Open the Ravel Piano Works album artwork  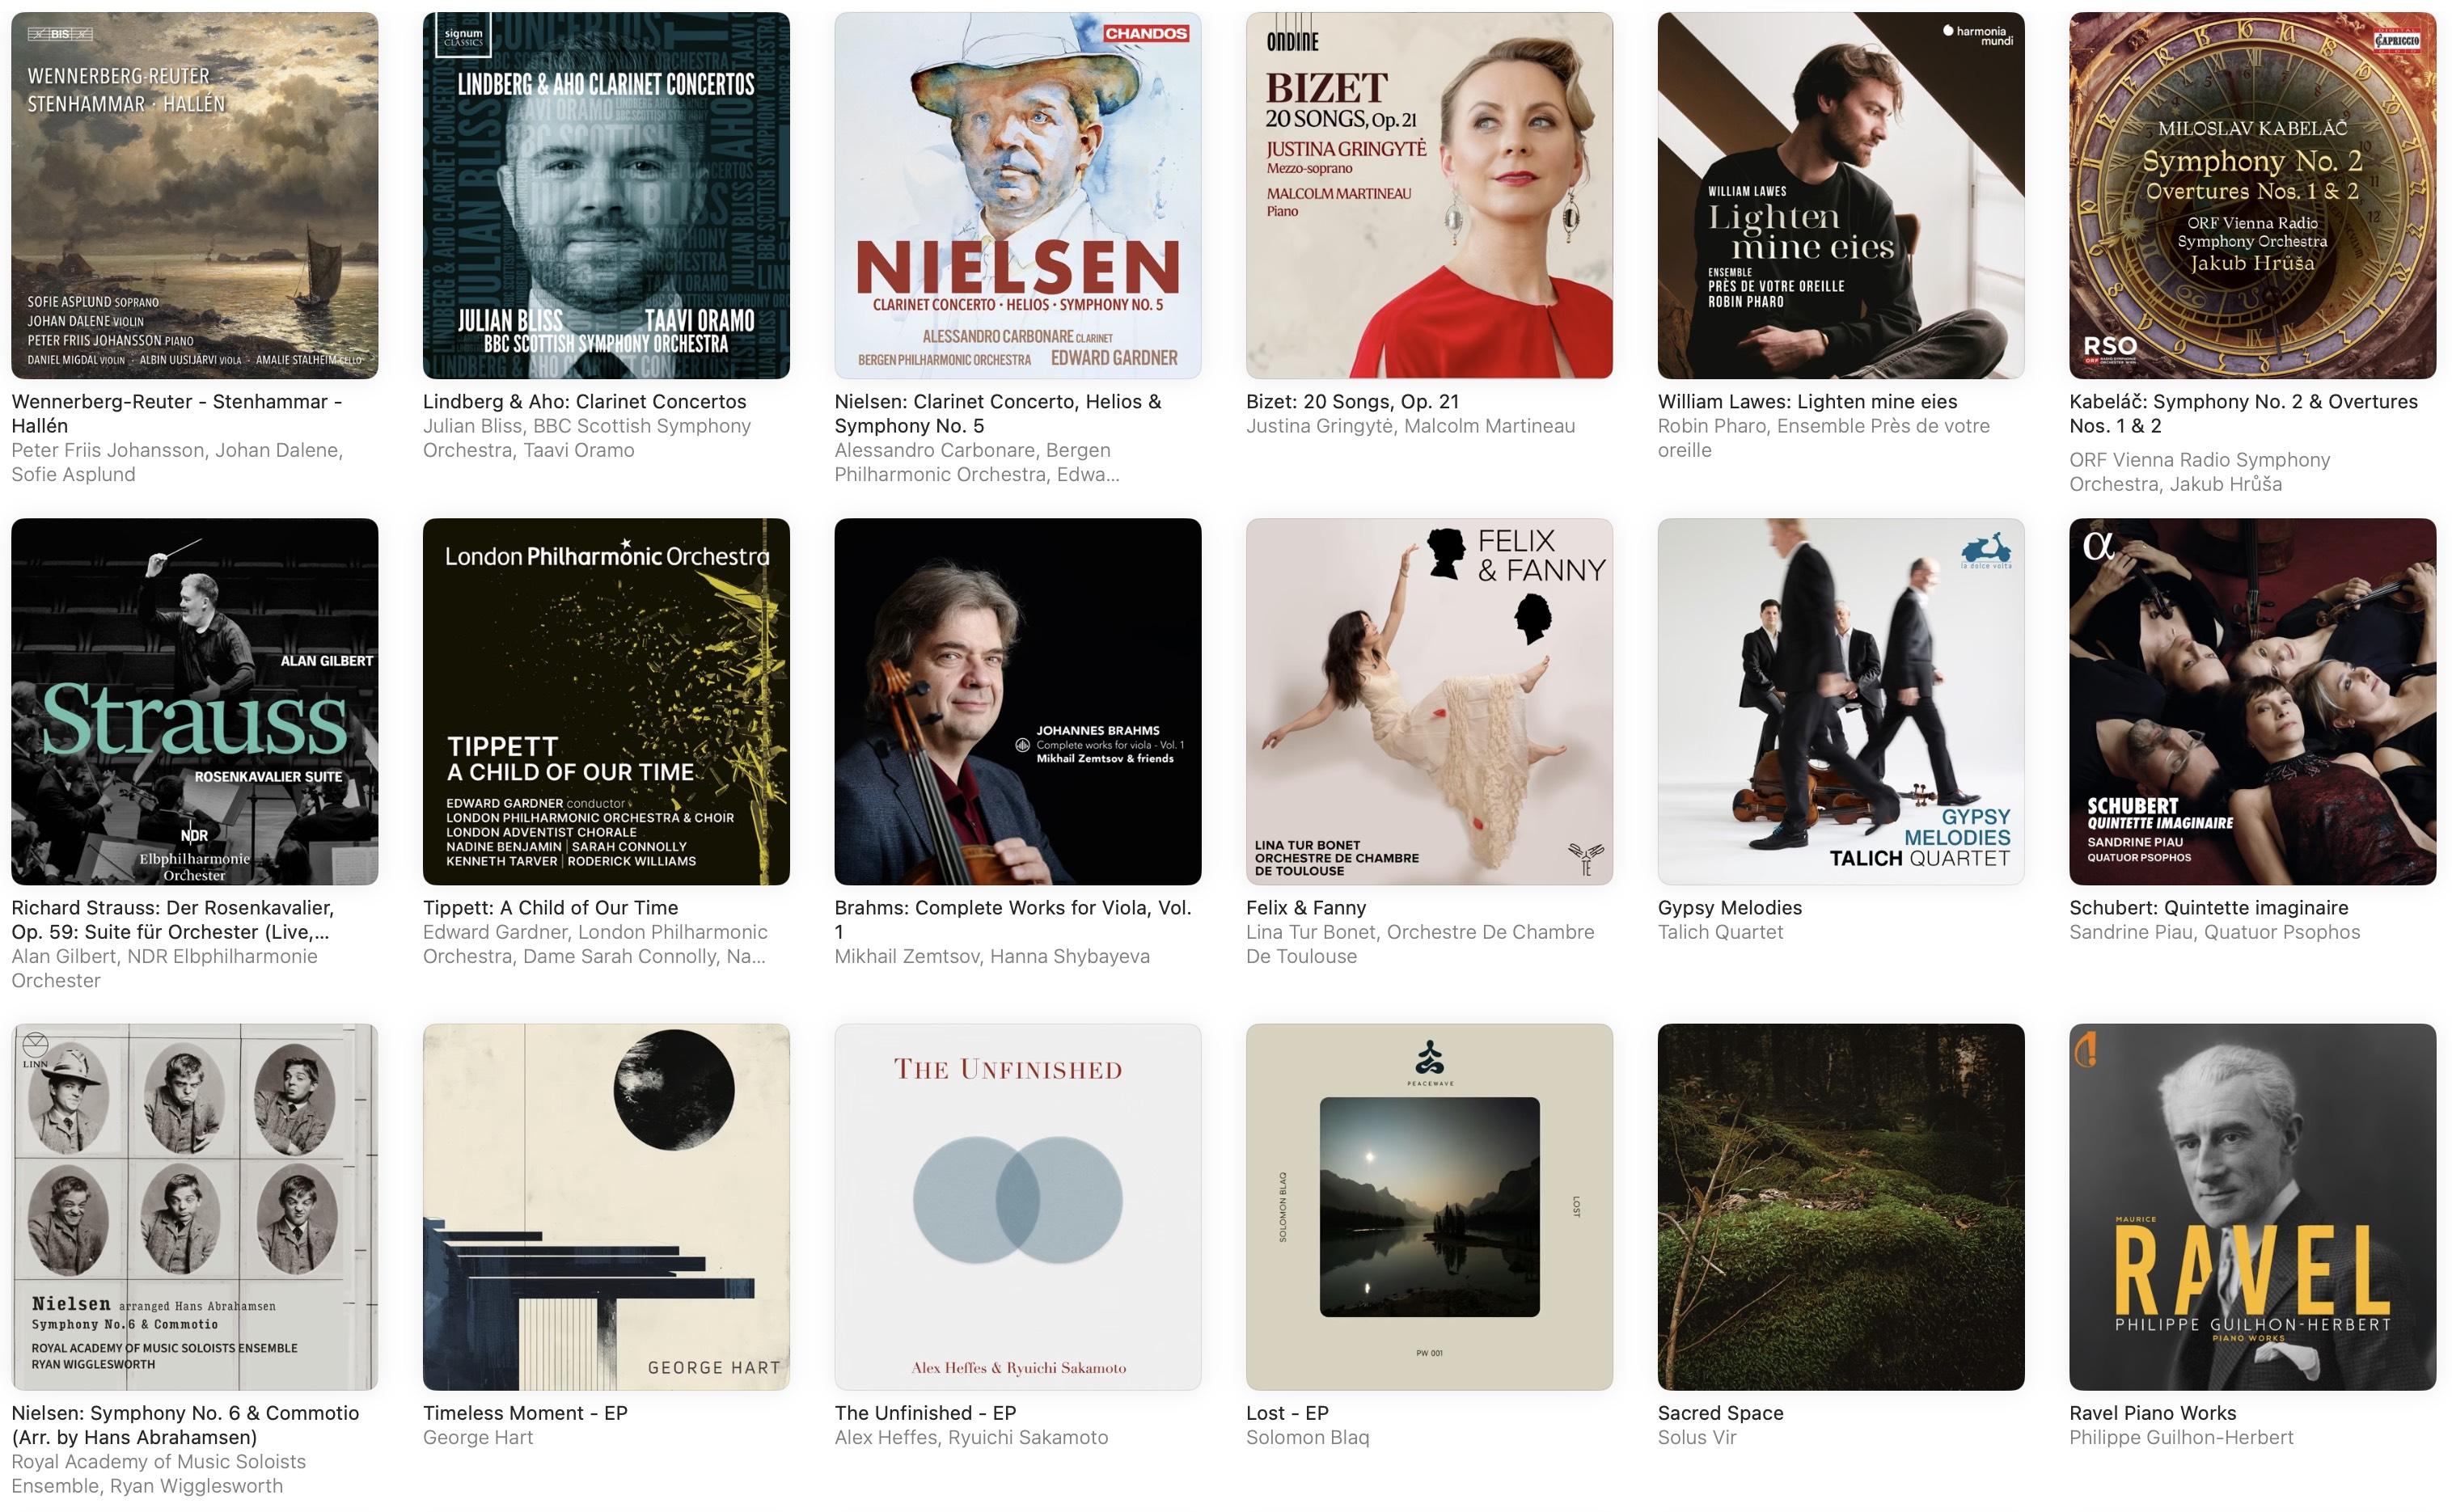[2252, 1207]
